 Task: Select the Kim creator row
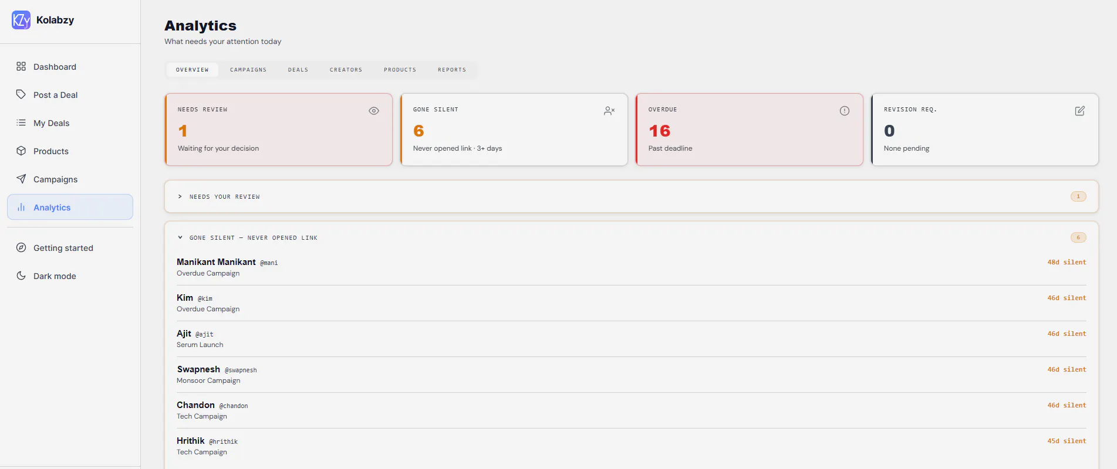pos(632,303)
